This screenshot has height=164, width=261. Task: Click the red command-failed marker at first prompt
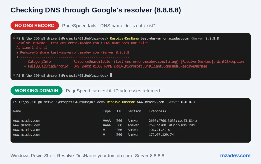(14, 38)
